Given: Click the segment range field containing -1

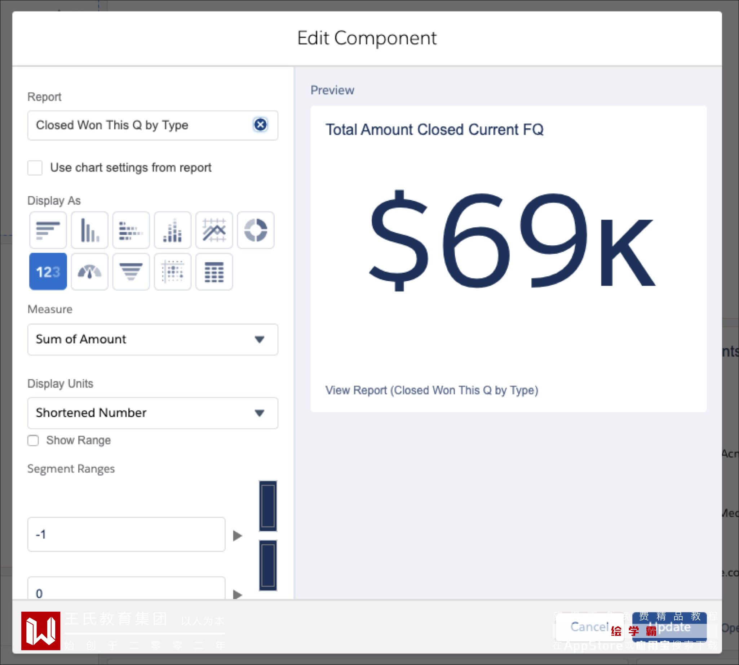Looking at the screenshot, I should pos(126,534).
